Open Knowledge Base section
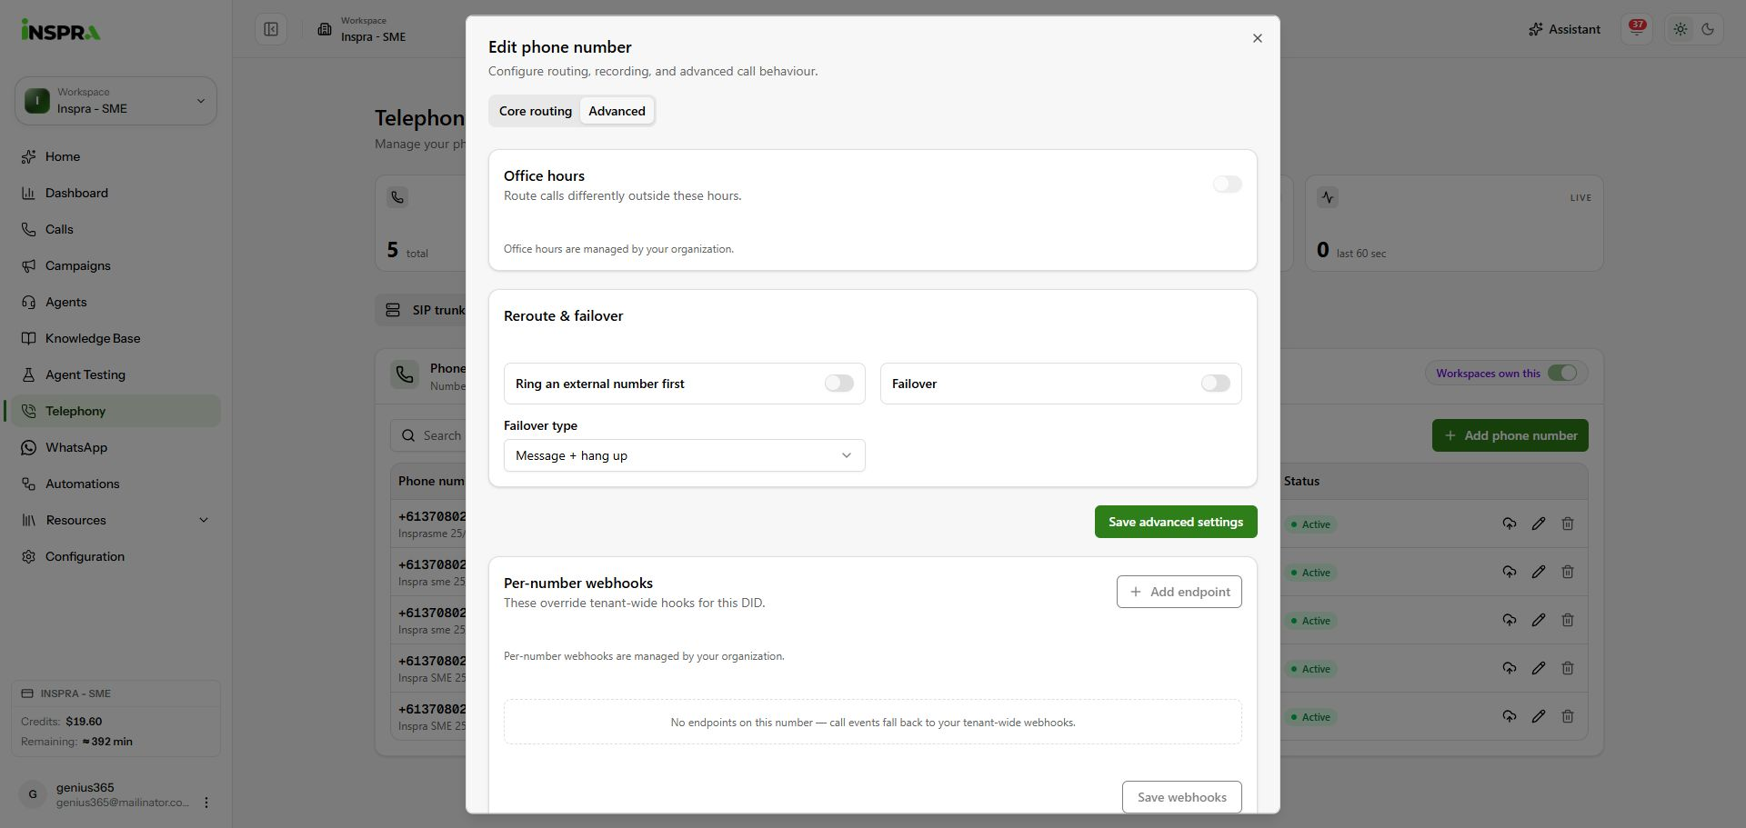Screen dimensions: 1746x828 (115, 338)
